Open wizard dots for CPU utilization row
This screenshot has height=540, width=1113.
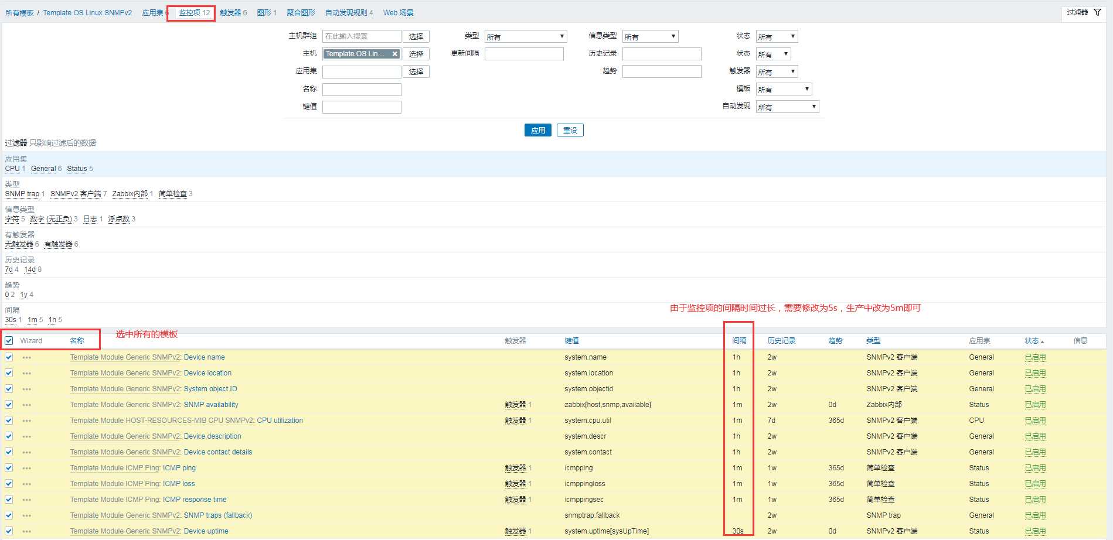coord(27,421)
